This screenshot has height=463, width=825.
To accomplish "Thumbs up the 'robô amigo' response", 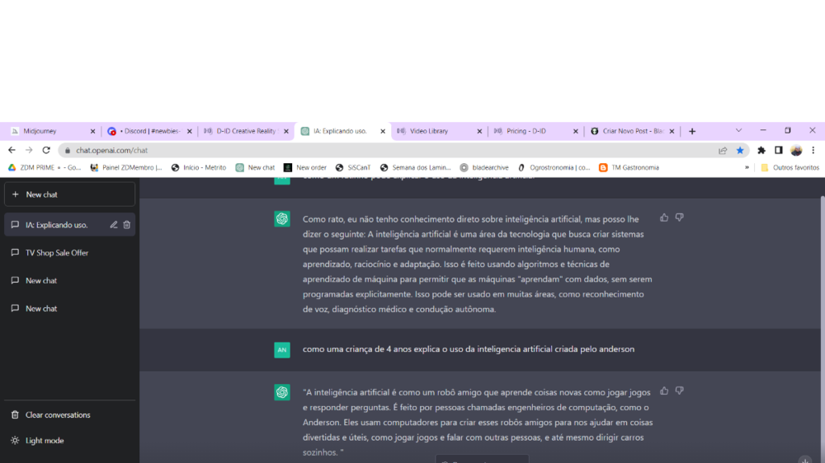I will 664,391.
